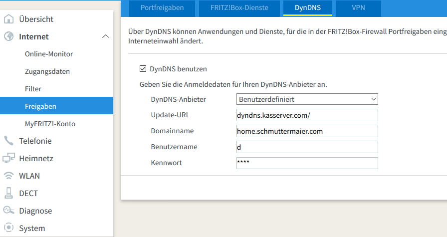Click the Update-URL field label
The height and width of the screenshot is (237, 447).
click(x=170, y=115)
